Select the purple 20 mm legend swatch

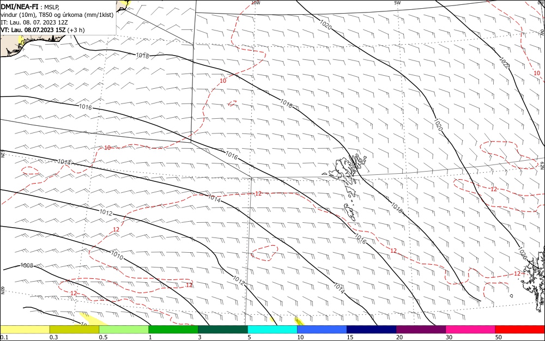[421, 330]
